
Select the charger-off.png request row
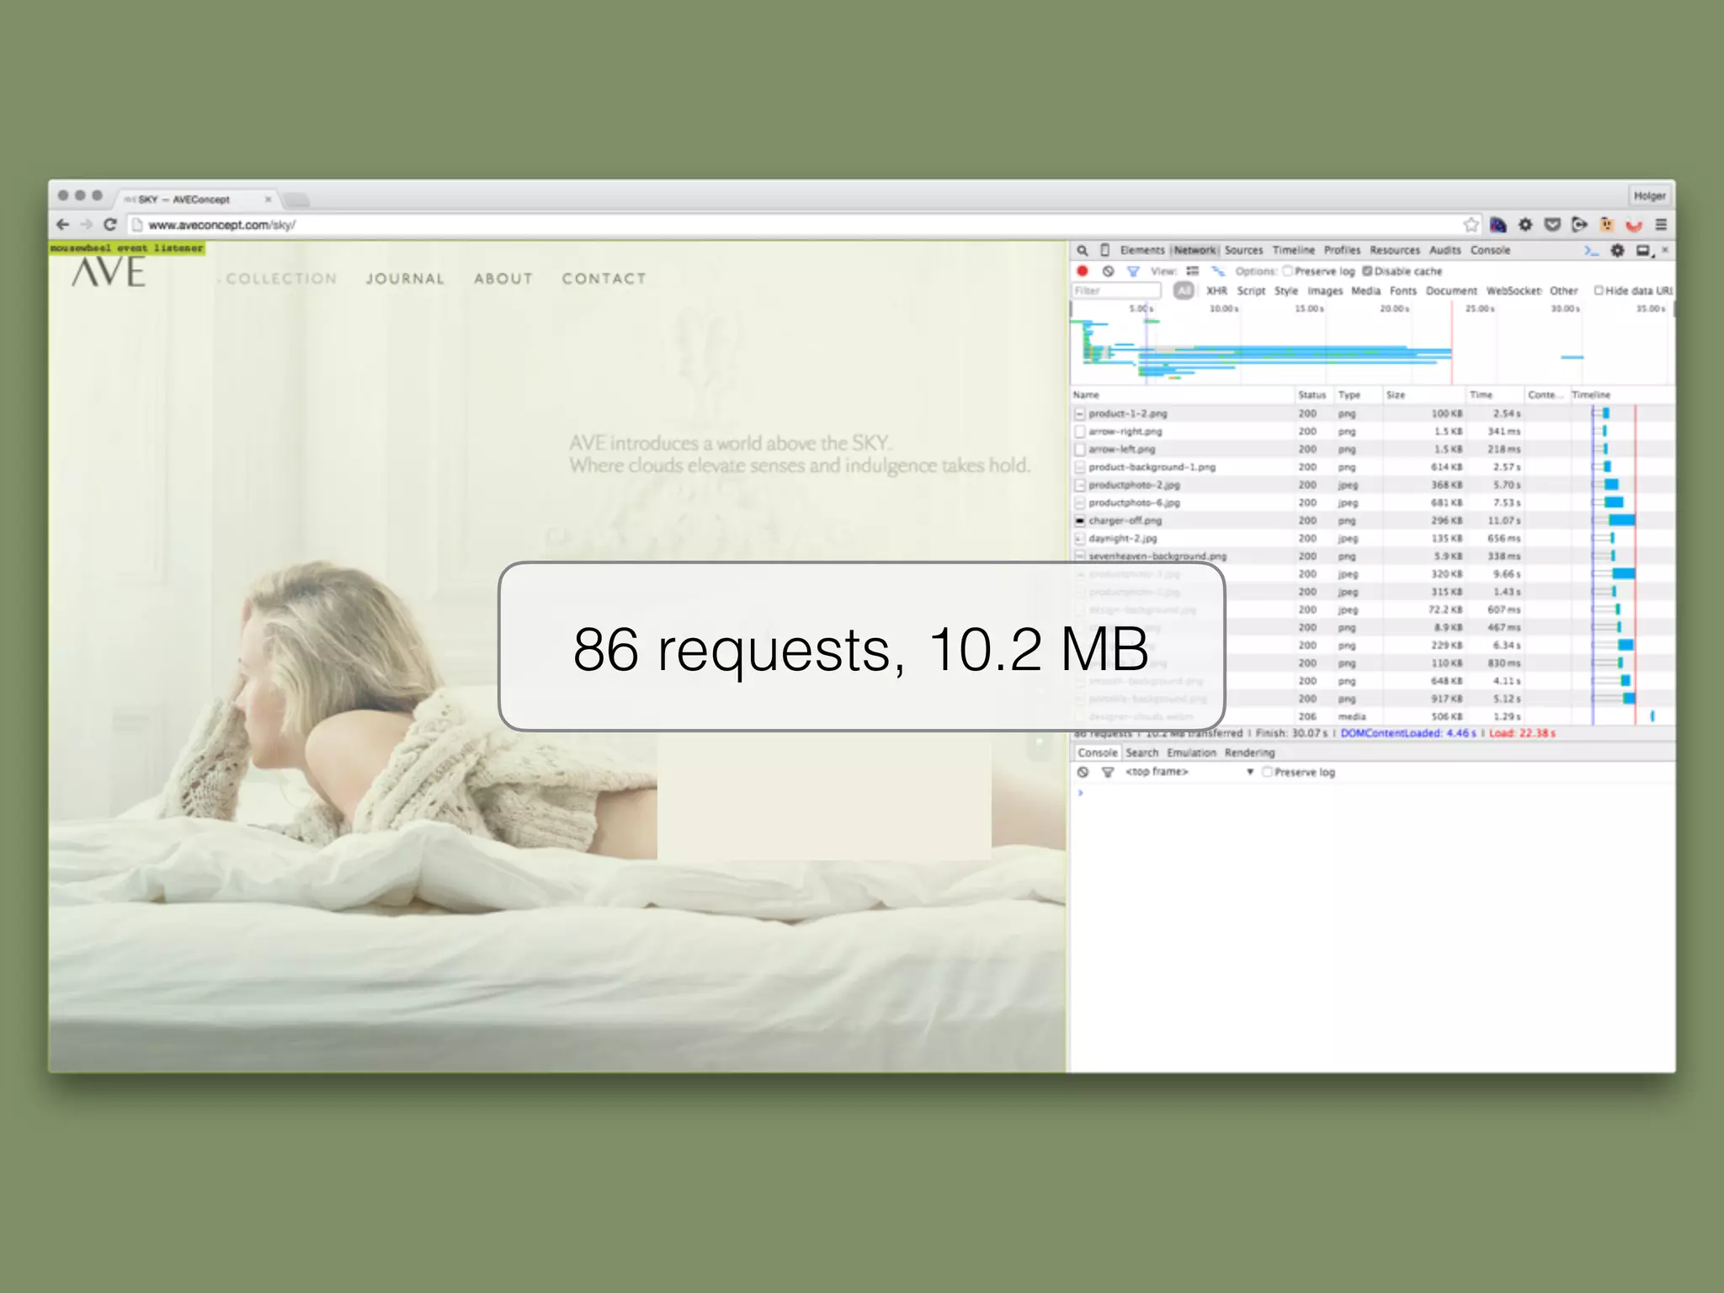point(1372,520)
